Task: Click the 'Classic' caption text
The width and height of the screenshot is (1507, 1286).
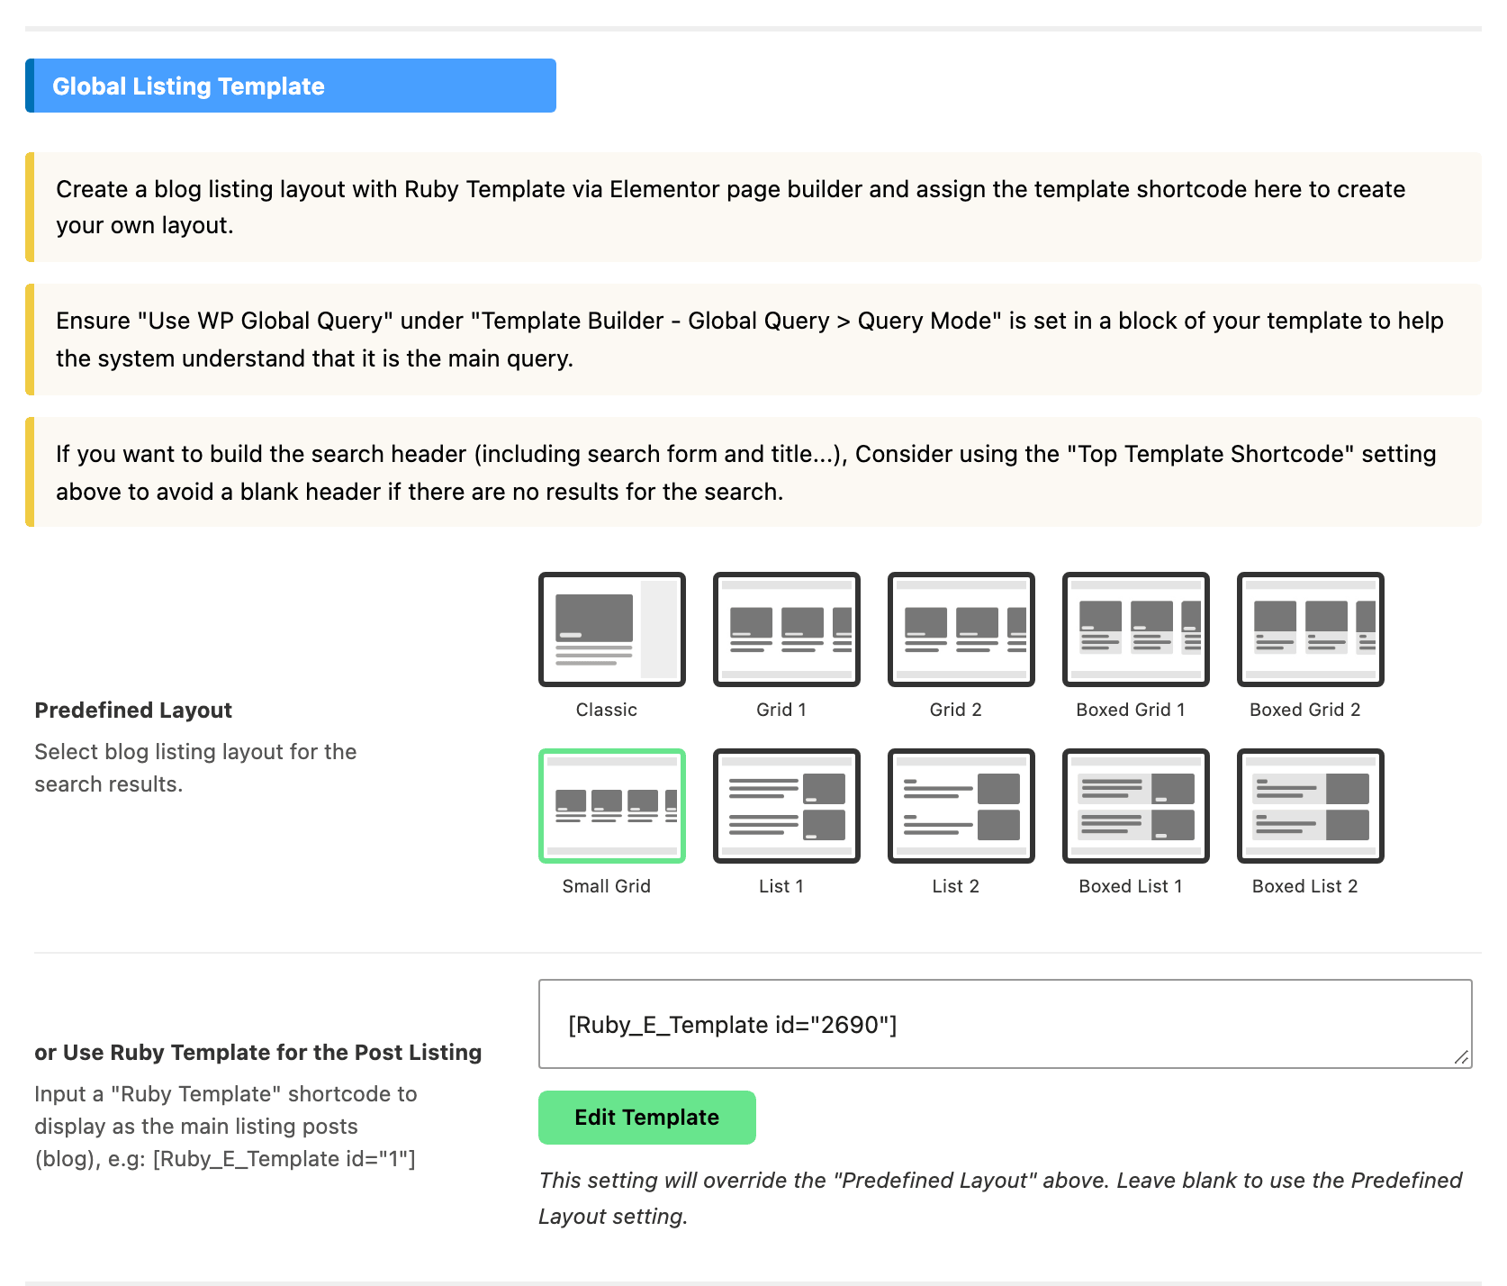Action: coord(607,710)
